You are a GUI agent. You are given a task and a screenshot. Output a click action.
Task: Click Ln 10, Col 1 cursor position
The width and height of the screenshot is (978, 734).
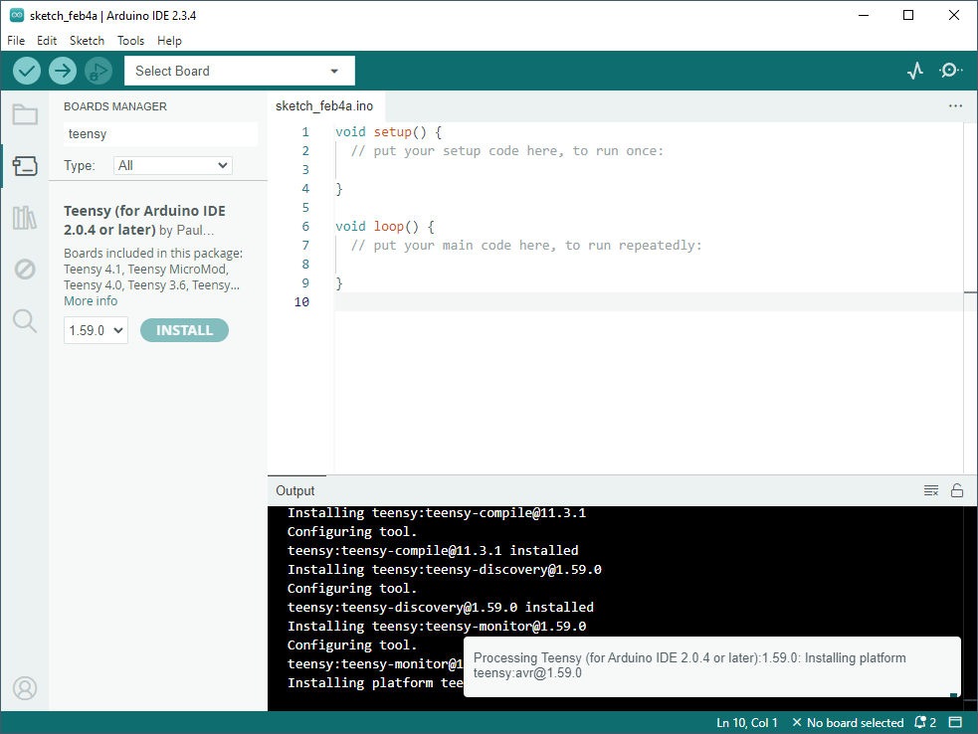(747, 723)
